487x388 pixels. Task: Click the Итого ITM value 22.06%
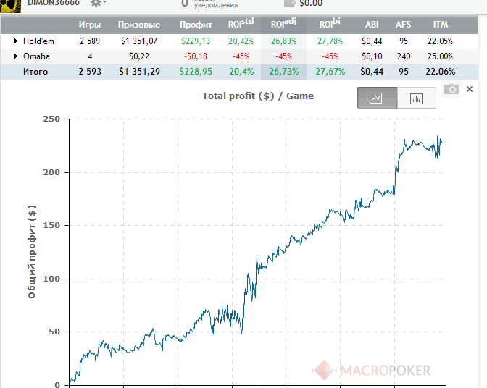point(441,72)
